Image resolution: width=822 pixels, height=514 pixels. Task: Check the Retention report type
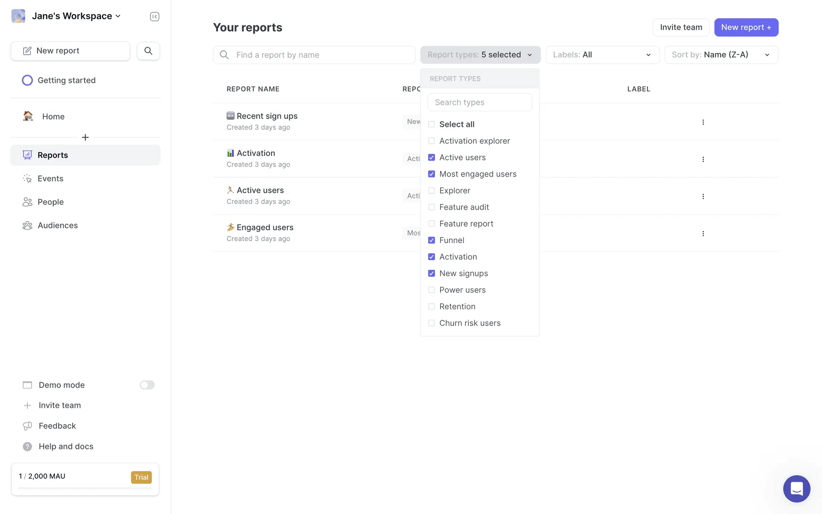click(432, 307)
